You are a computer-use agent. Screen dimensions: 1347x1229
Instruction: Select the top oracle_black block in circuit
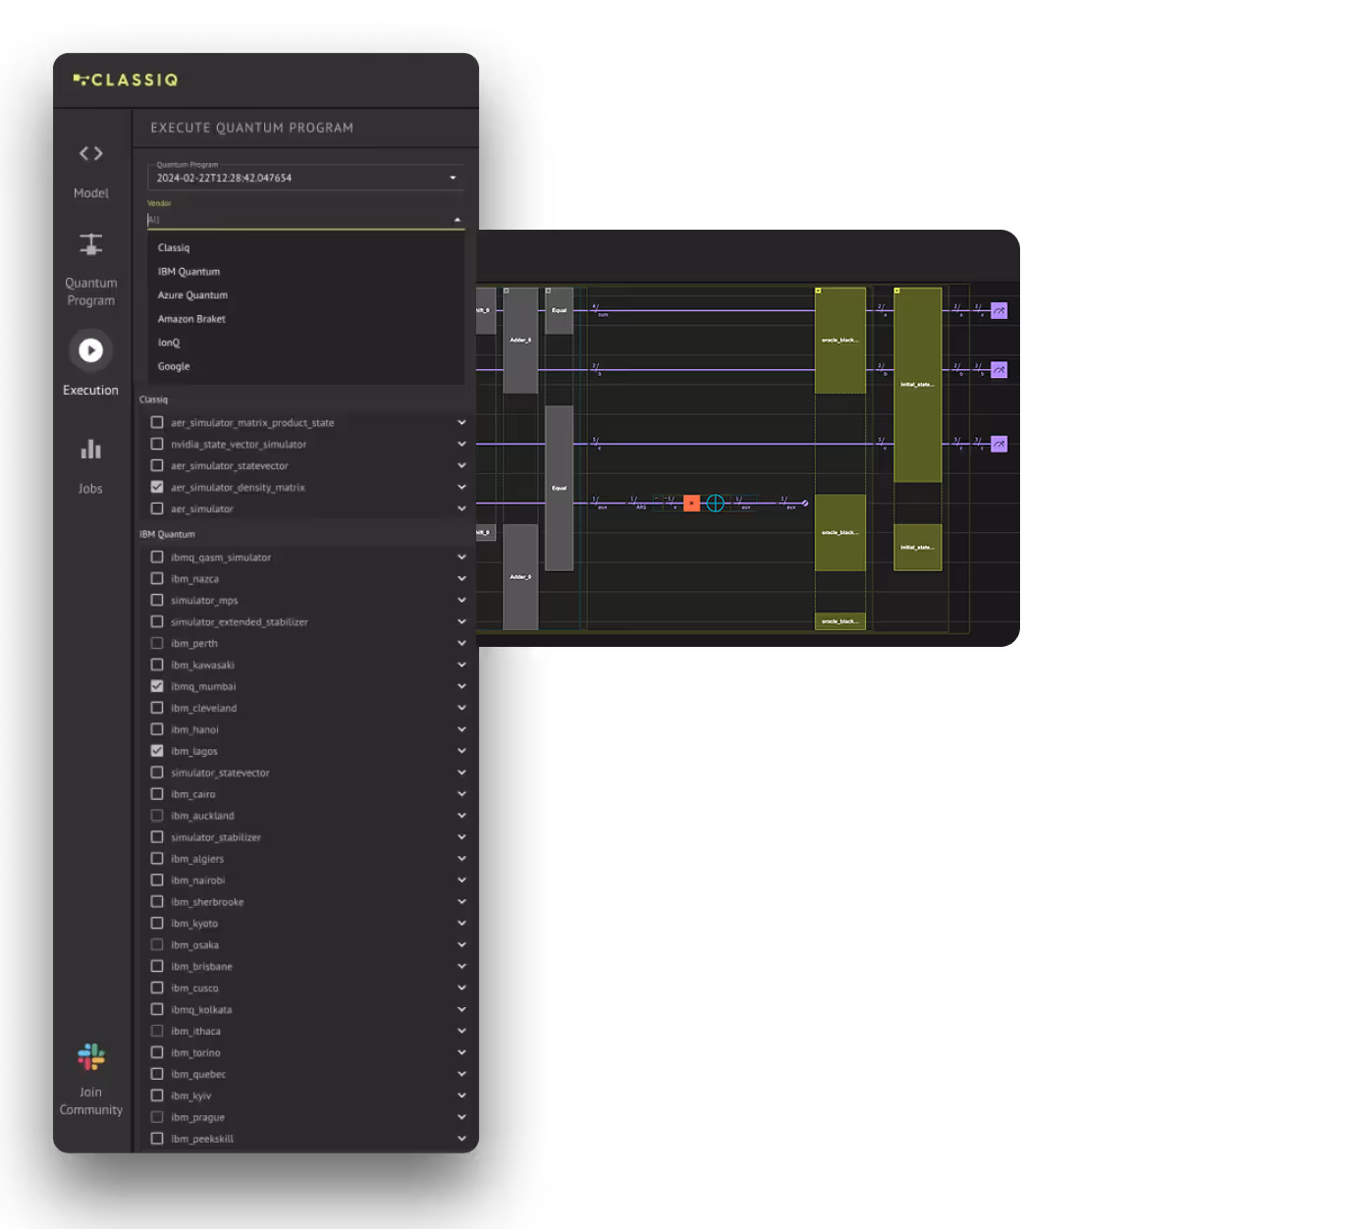[x=840, y=340]
